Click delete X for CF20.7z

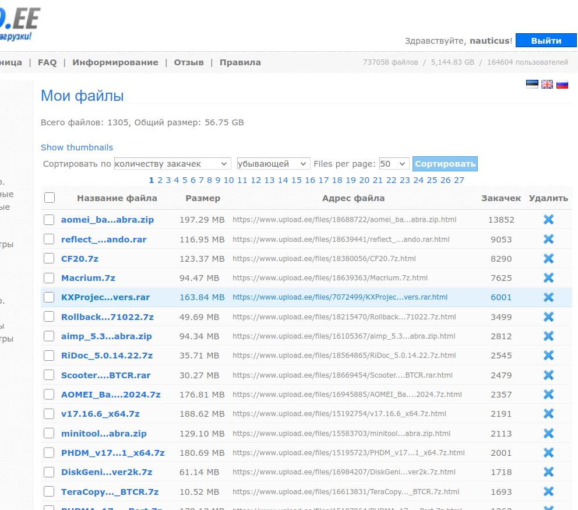(x=548, y=259)
